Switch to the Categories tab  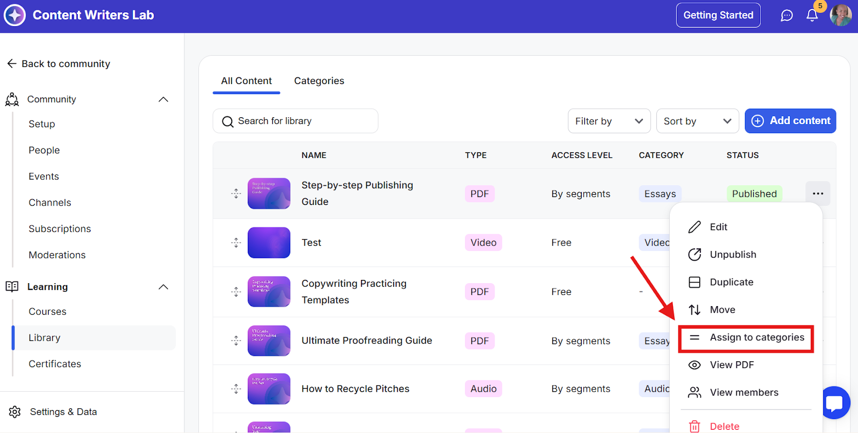click(319, 81)
